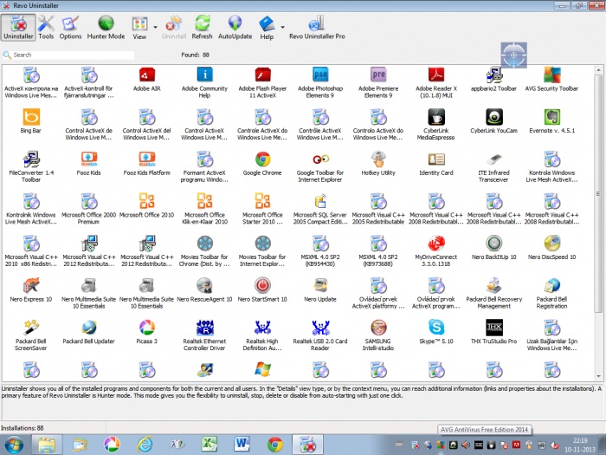The image size is (606, 455).
Task: Open the Options toolbar button
Action: (x=70, y=28)
